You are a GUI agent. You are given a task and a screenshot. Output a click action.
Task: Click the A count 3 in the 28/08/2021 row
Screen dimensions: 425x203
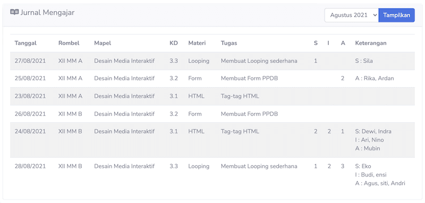tap(343, 166)
